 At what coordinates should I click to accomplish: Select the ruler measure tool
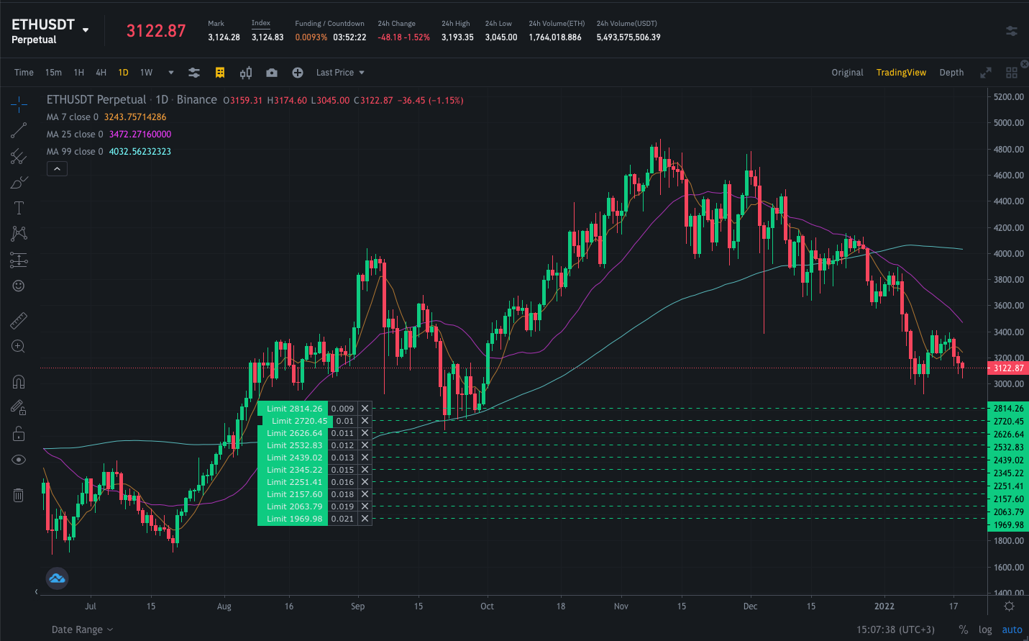19,320
